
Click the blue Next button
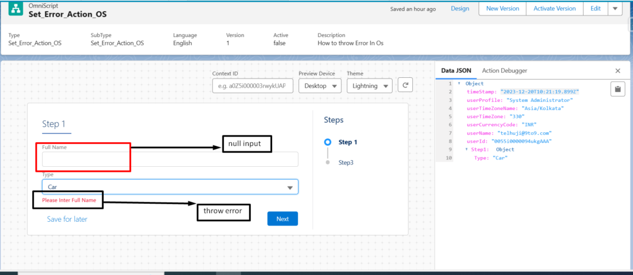point(283,219)
